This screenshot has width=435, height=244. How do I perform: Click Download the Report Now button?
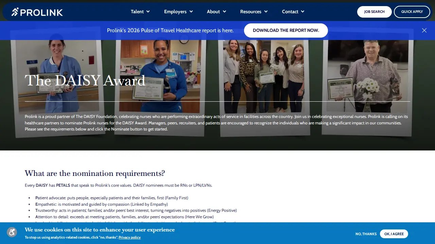coord(286,30)
